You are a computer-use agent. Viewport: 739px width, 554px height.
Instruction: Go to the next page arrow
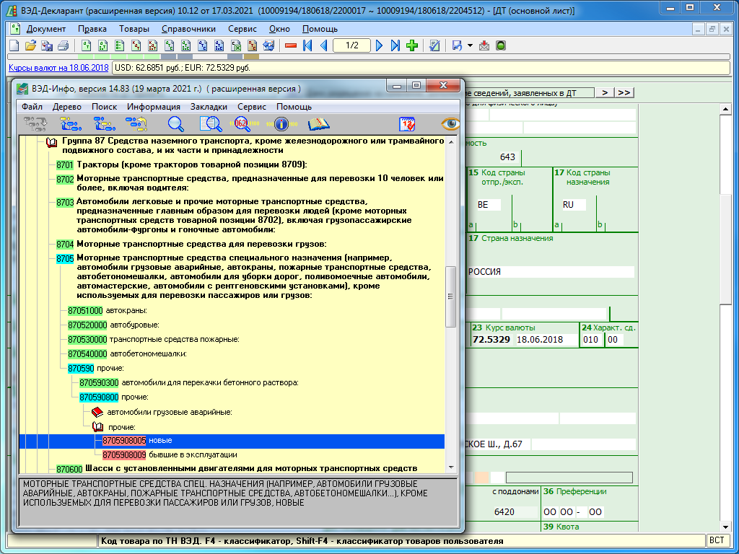(380, 45)
